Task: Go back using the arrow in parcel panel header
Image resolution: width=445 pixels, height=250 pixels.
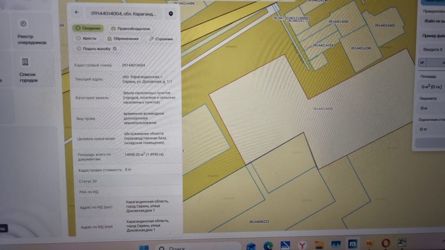Action: [x=77, y=12]
